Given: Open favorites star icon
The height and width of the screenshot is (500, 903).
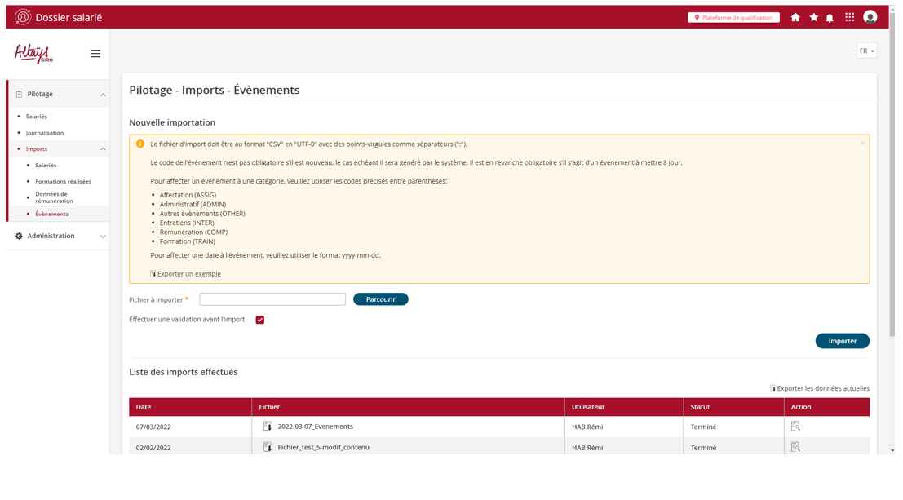Looking at the screenshot, I should tap(813, 17).
